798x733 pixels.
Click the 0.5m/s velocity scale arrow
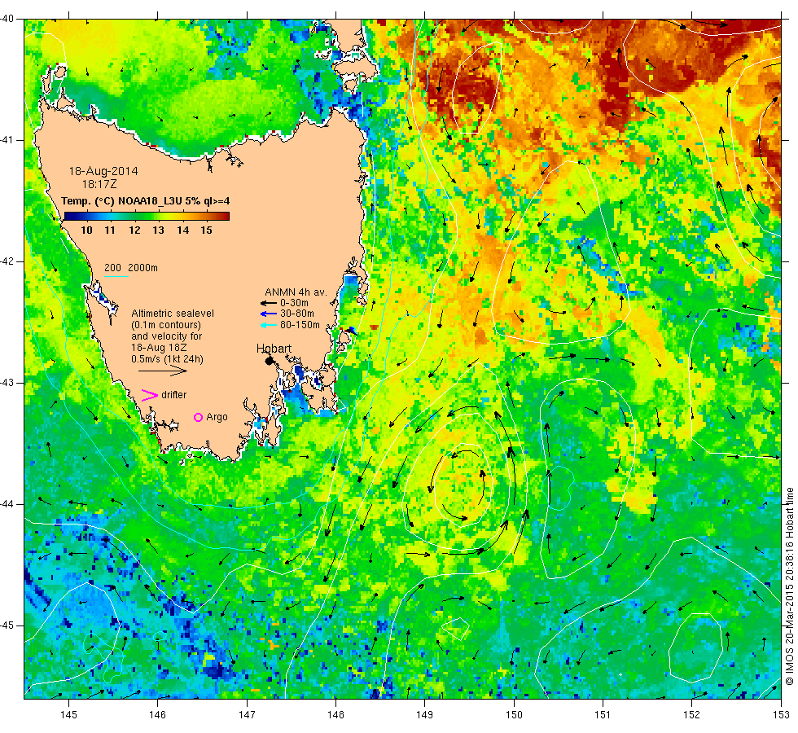[162, 371]
